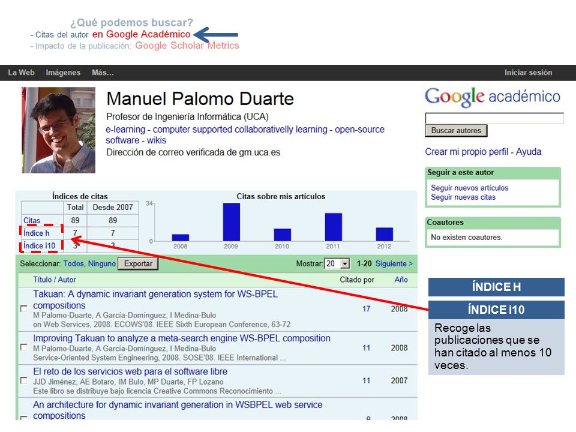The width and height of the screenshot is (576, 432).
Task: Click the 'No existen coautores.' text
Action: pyautogui.click(x=467, y=238)
